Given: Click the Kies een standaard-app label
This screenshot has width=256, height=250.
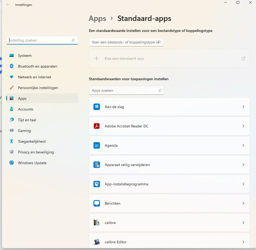Looking at the screenshot, I should tap(124, 58).
